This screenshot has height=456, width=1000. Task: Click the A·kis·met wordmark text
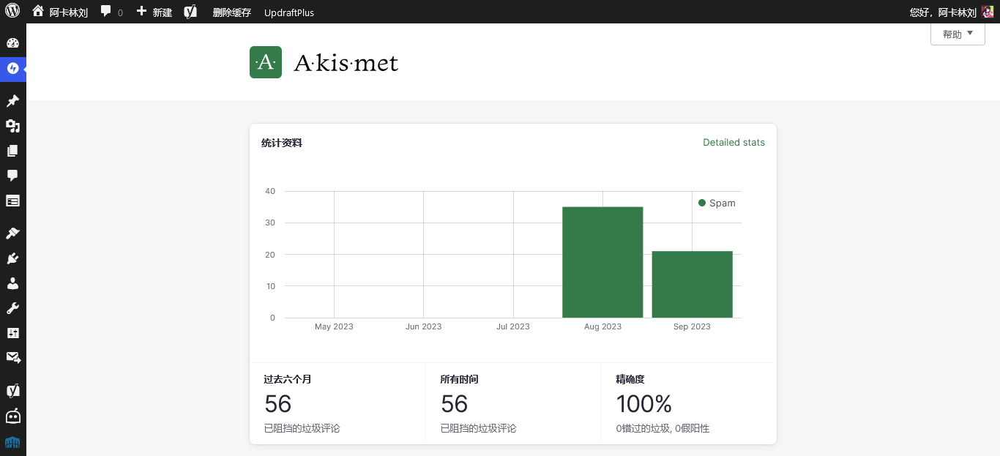(346, 63)
